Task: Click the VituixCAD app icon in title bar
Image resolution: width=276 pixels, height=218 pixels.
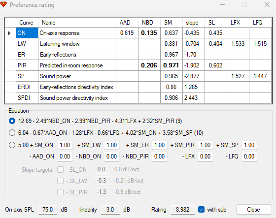Action: [x=4, y=4]
